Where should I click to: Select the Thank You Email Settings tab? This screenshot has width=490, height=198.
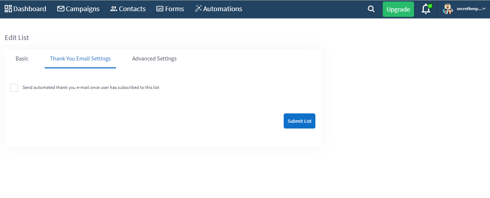coord(80,58)
